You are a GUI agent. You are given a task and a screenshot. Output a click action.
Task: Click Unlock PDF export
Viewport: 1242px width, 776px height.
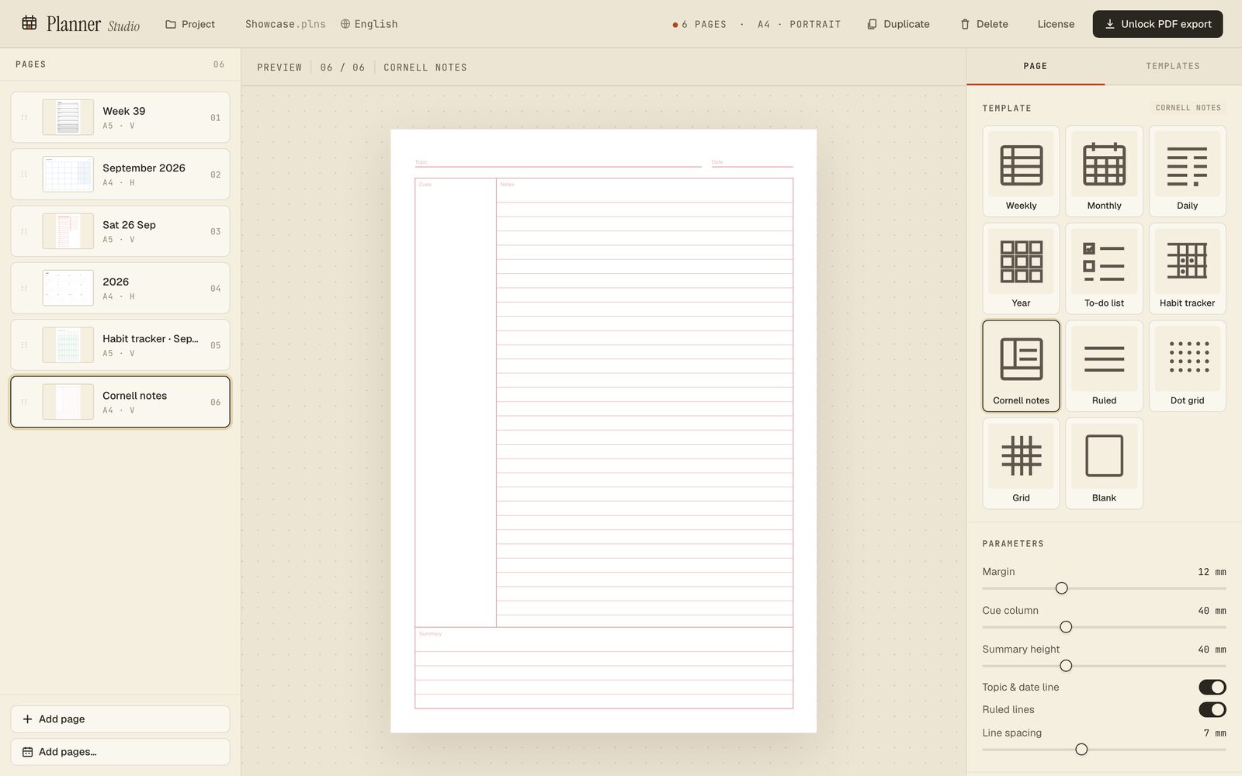pyautogui.click(x=1157, y=24)
